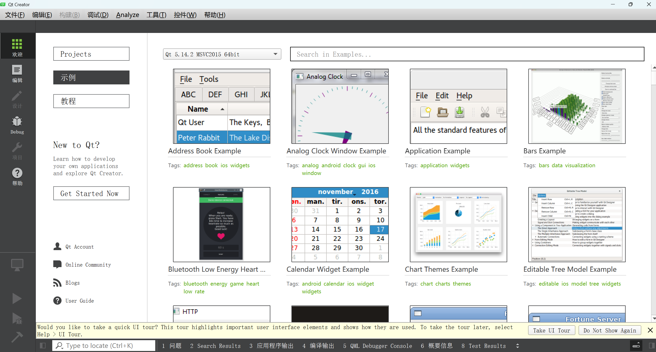Click the Projects button
This screenshot has width=656, height=352.
point(91,54)
